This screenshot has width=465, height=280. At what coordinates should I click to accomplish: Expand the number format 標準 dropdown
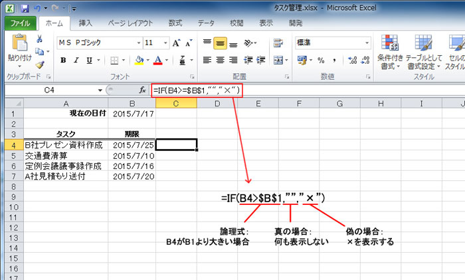tap(359, 43)
